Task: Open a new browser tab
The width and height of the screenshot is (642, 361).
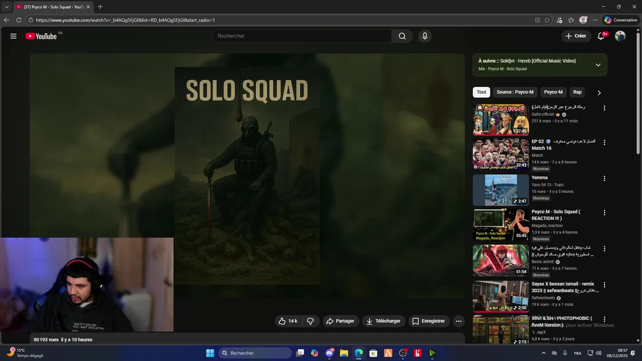Action: tap(100, 7)
